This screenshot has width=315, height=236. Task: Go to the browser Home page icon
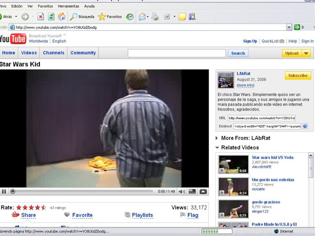click(x=62, y=17)
